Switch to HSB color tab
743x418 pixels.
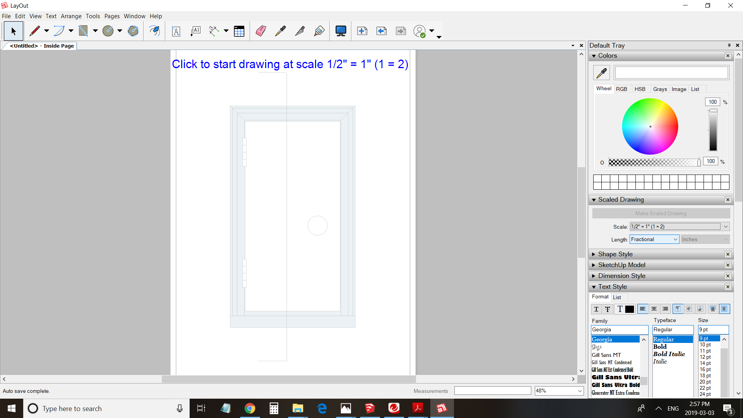tap(640, 89)
